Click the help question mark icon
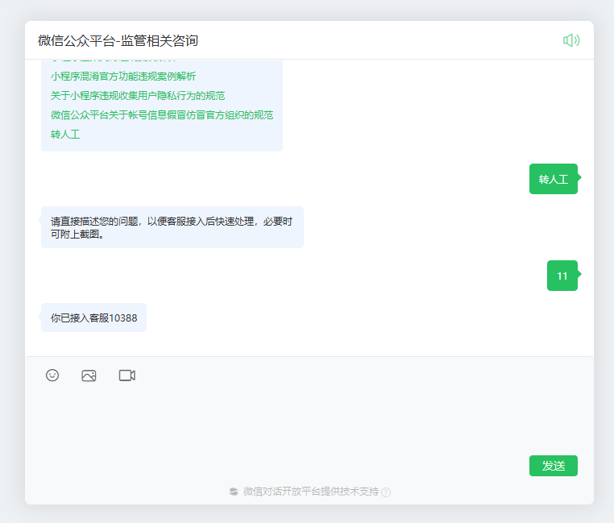This screenshot has width=614, height=523. (x=386, y=492)
